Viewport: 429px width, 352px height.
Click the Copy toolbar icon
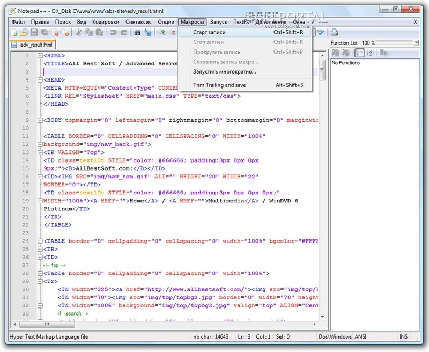[x=89, y=33]
